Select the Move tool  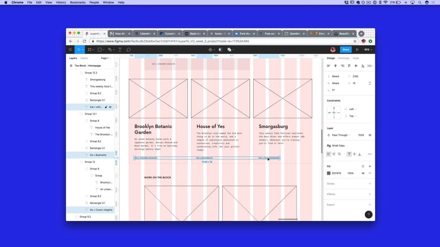click(x=79, y=50)
